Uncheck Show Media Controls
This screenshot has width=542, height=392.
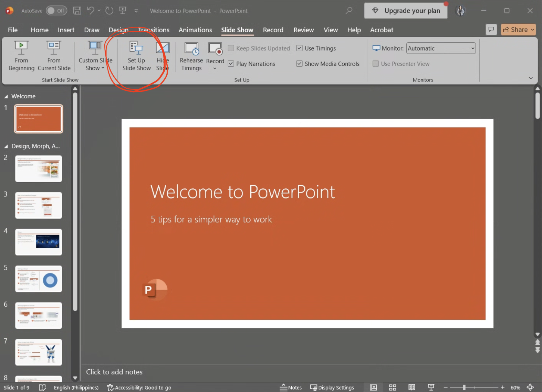tap(300, 64)
